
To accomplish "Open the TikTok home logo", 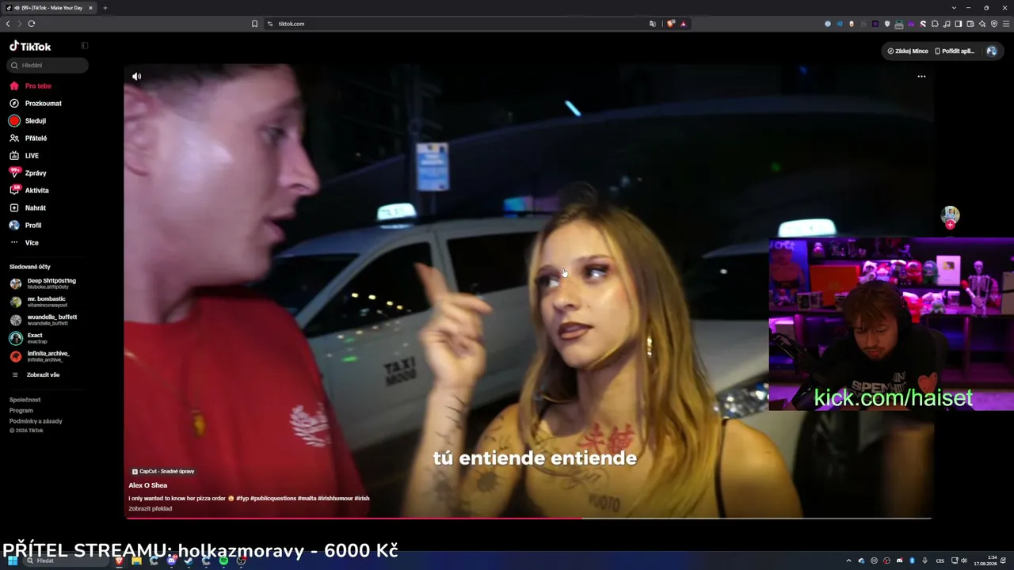I will [30, 47].
